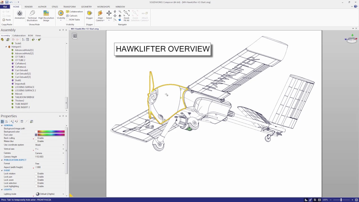Collapse the PUBLICATION ASPECT section
This screenshot has height=202, width=359.
pyautogui.click(x=2, y=160)
